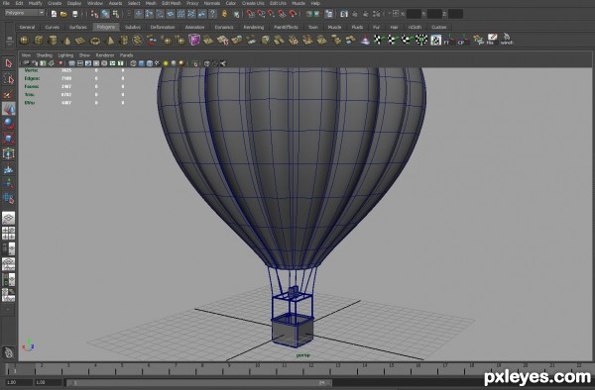Open the UV texture editor shelf icon
Image resolution: width=595 pixels, height=390 pixels.
[435, 40]
